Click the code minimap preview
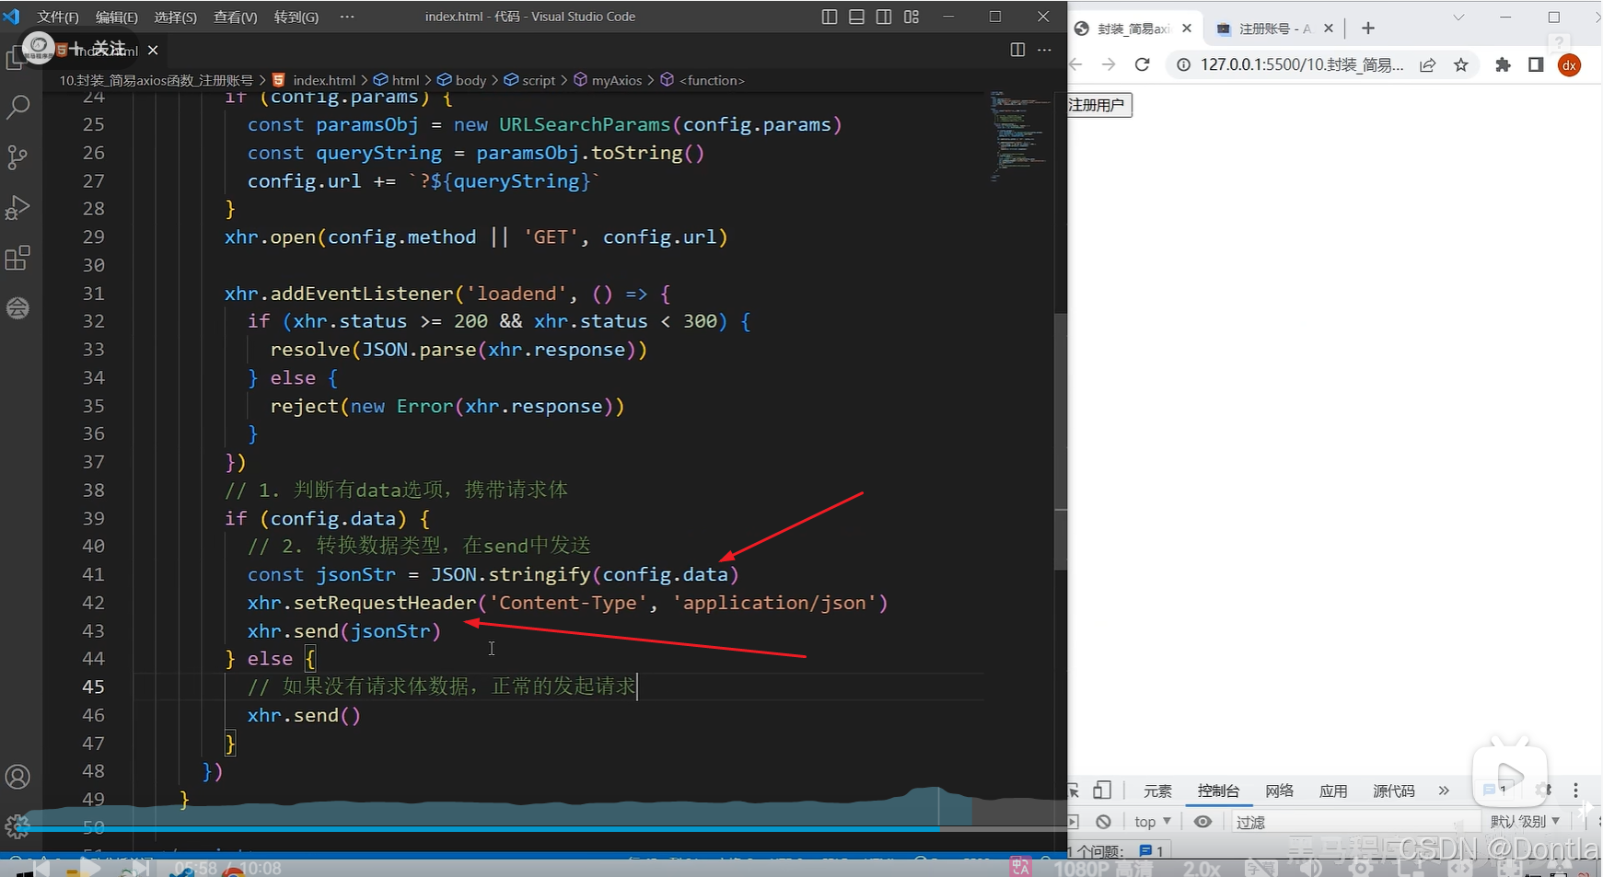 point(1018,135)
